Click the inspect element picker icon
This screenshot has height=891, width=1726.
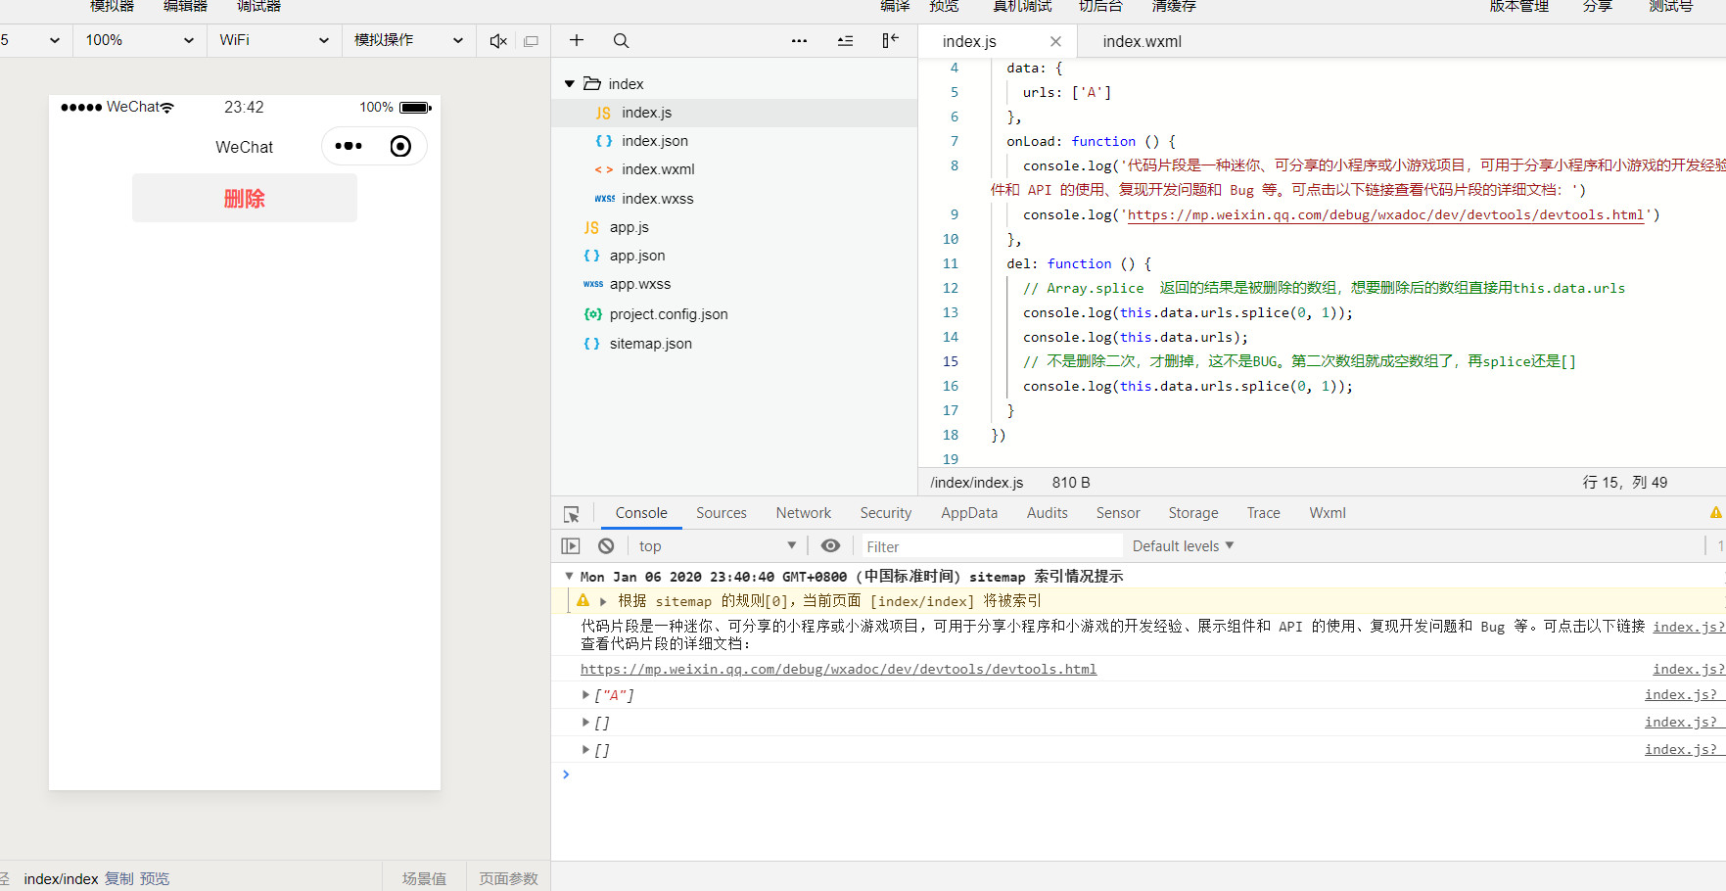(x=572, y=514)
